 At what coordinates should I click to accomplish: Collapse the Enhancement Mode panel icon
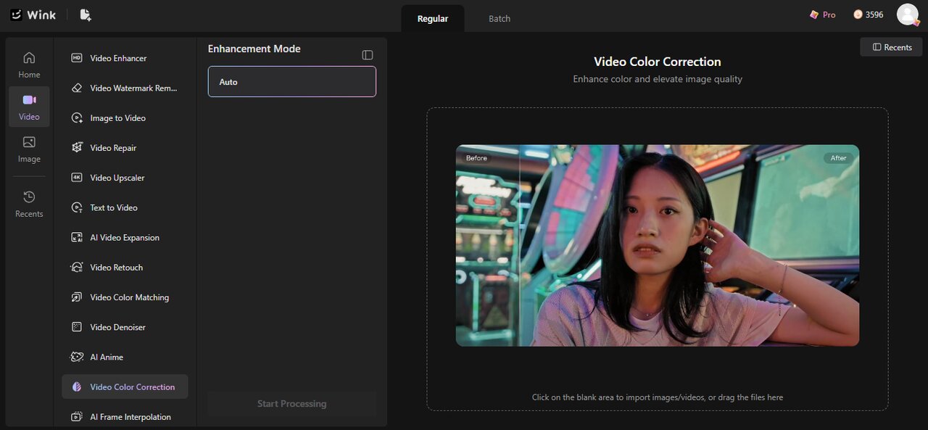(x=368, y=55)
